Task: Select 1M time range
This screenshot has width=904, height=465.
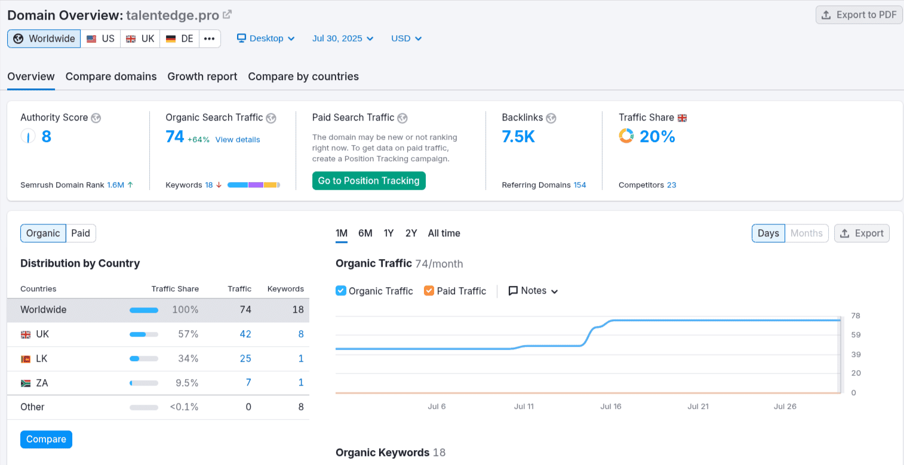Action: (x=342, y=233)
